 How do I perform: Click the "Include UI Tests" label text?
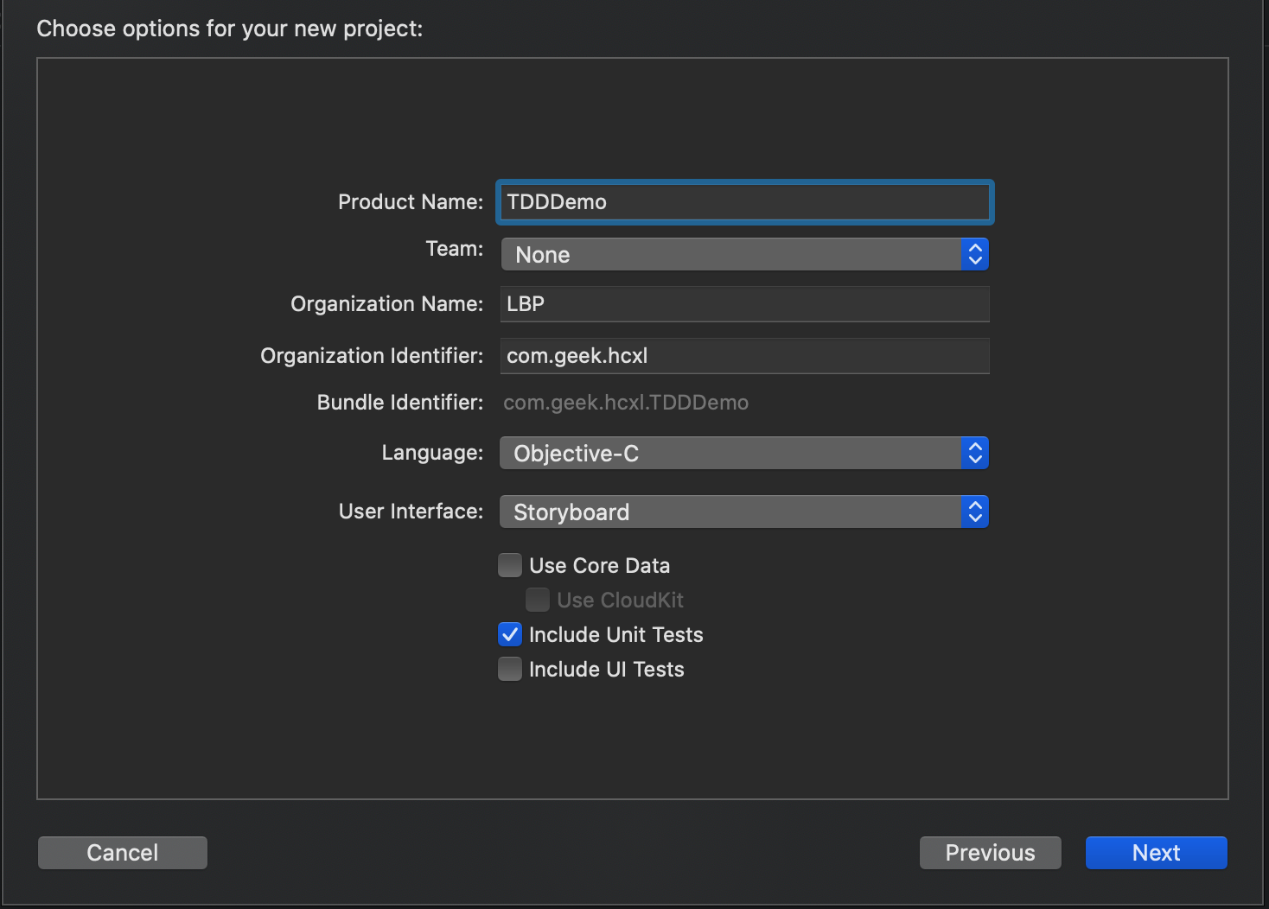pos(606,670)
